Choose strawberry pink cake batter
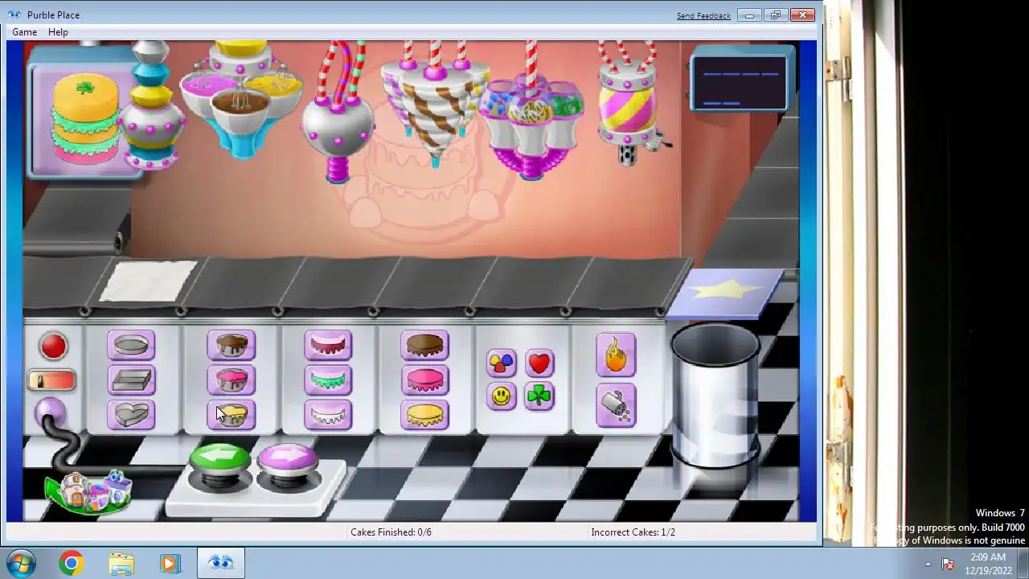 pos(232,380)
